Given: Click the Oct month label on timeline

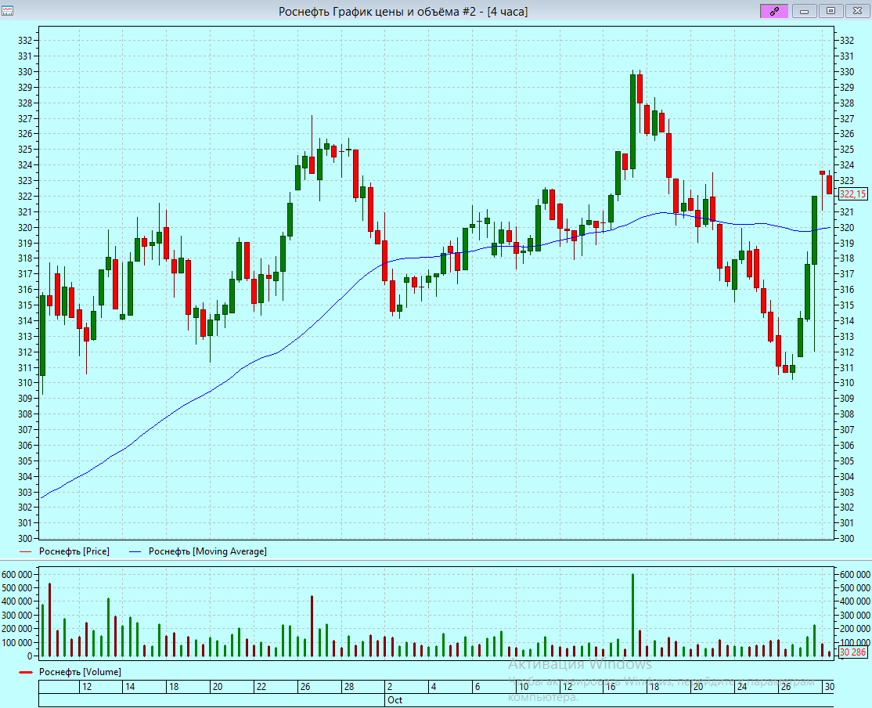Looking at the screenshot, I should tap(395, 699).
